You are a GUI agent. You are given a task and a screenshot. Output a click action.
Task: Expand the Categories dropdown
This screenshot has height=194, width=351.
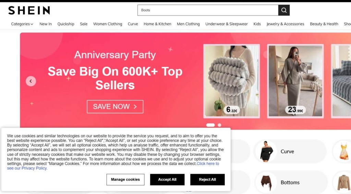(x=22, y=24)
